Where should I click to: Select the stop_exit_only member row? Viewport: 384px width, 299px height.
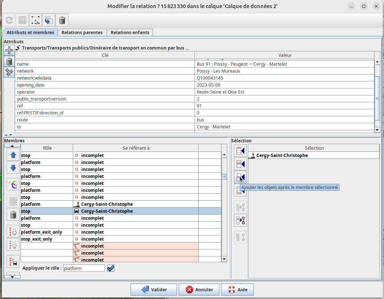tap(121, 239)
